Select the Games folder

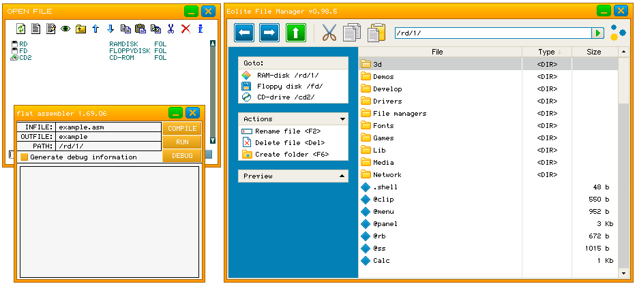click(488, 138)
